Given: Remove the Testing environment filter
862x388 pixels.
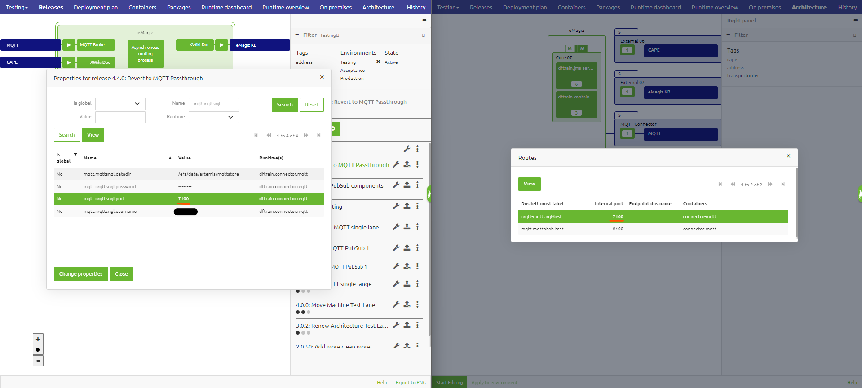Looking at the screenshot, I should [378, 62].
